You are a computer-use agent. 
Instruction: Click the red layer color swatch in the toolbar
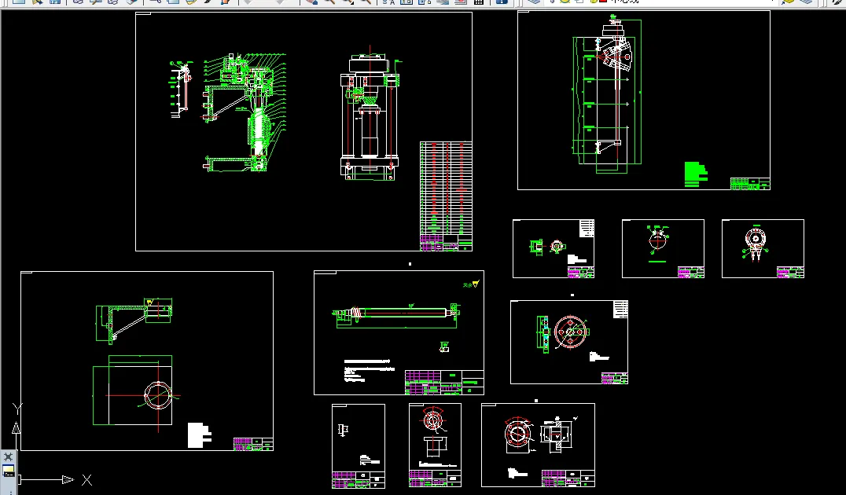coord(603,2)
